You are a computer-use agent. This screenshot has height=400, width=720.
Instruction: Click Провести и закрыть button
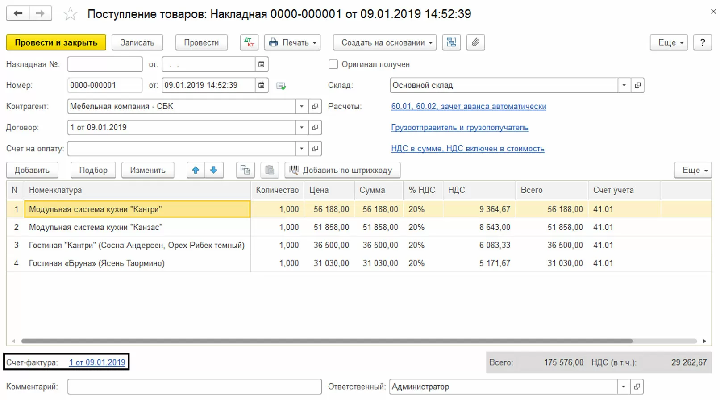coord(56,42)
